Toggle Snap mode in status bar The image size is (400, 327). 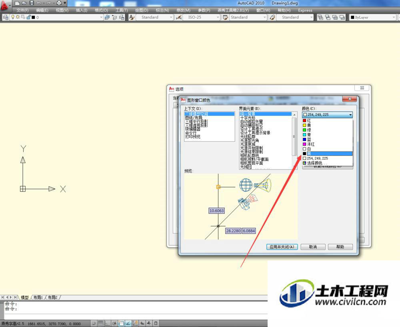[94, 323]
